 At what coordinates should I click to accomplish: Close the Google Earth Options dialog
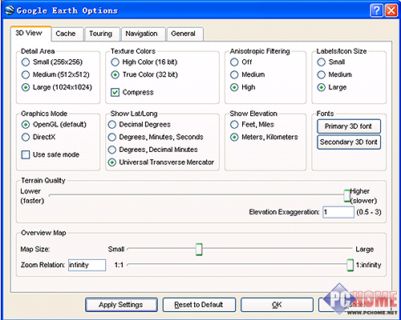391,10
